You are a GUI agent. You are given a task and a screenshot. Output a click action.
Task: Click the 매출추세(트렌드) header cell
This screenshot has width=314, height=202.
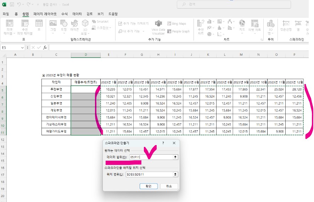point(86,82)
